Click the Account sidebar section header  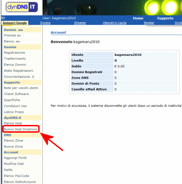pos(22,152)
